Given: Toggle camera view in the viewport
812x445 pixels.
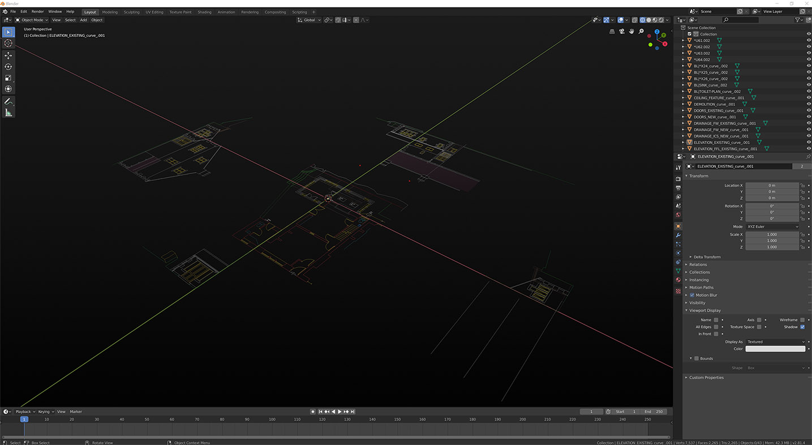Looking at the screenshot, I should click(621, 31).
